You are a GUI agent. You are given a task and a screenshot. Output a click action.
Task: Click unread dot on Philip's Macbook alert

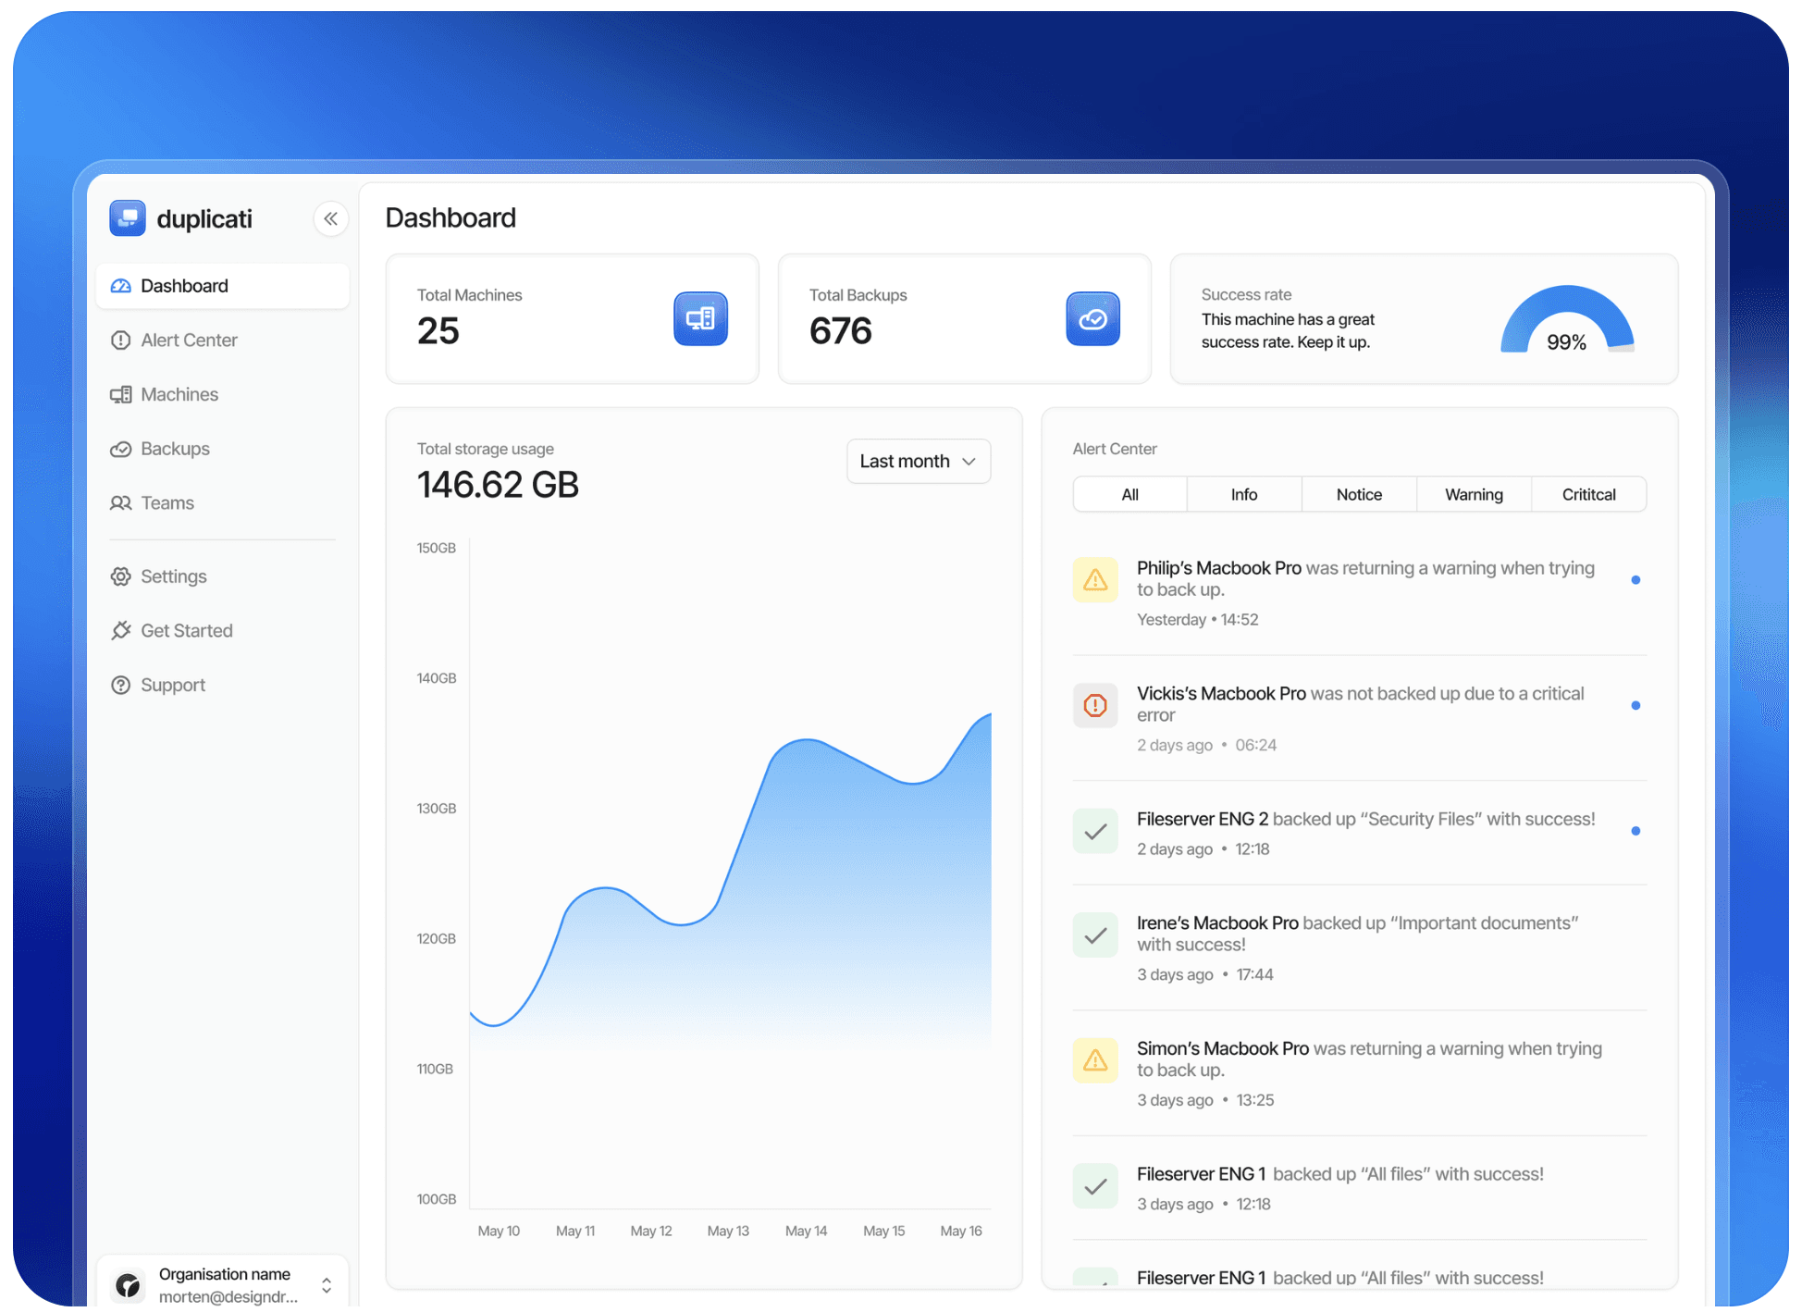point(1635,580)
